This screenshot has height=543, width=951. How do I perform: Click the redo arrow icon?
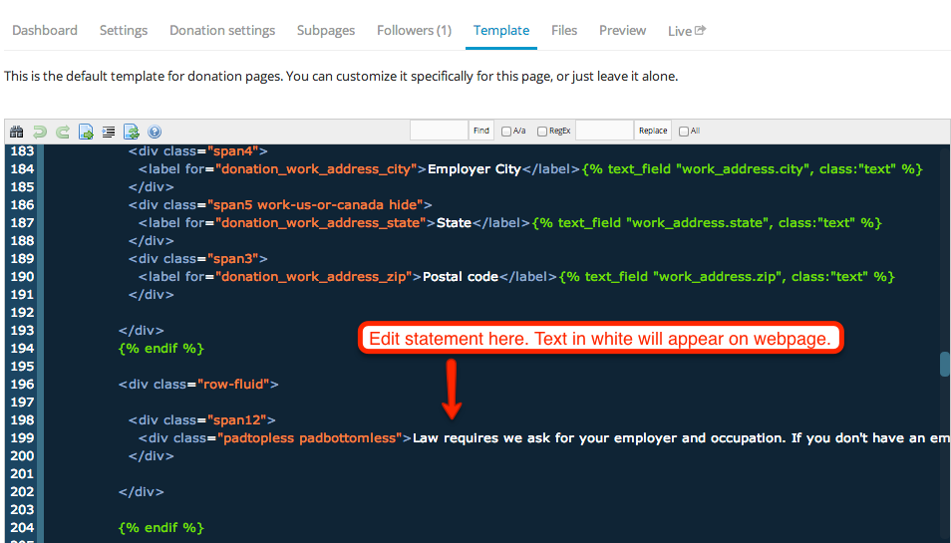pos(63,131)
